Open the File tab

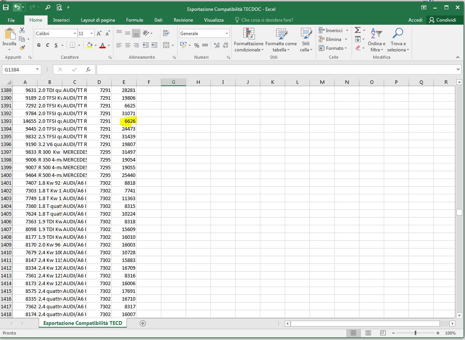pyautogui.click(x=11, y=20)
